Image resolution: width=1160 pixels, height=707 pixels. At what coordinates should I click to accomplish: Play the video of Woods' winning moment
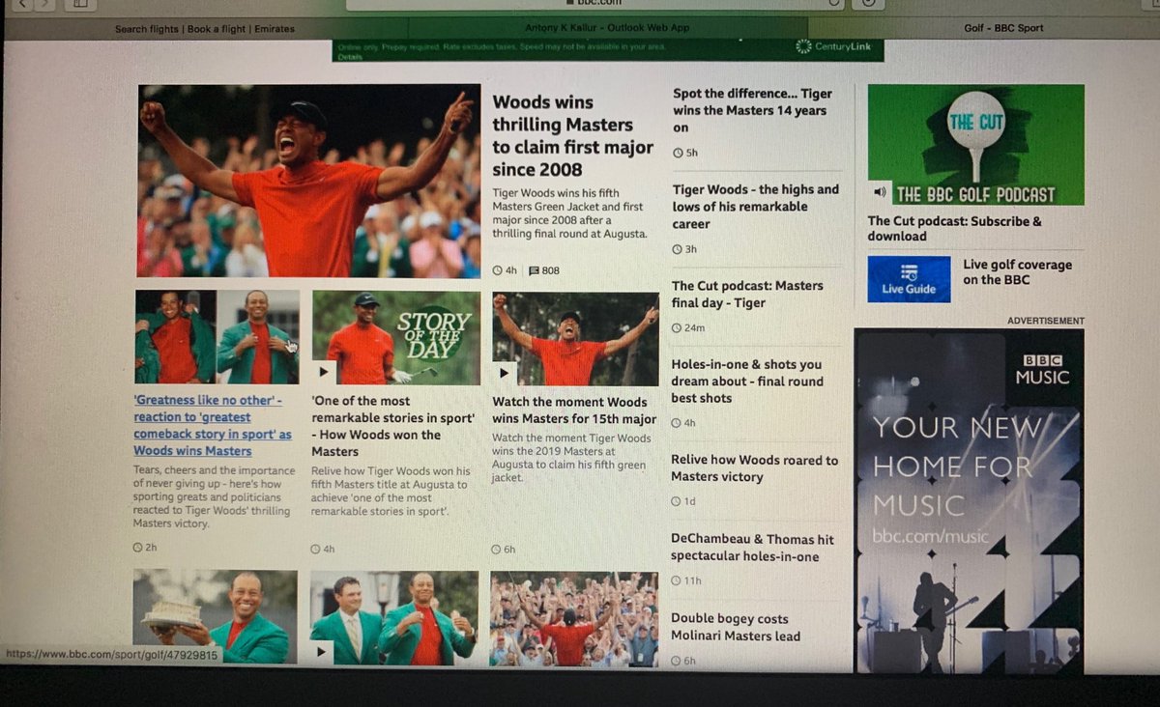tap(504, 373)
